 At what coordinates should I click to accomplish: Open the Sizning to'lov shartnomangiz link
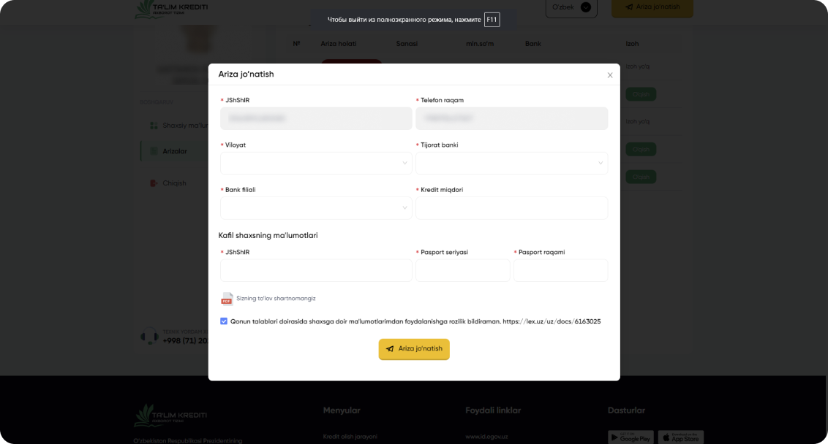[276, 299]
